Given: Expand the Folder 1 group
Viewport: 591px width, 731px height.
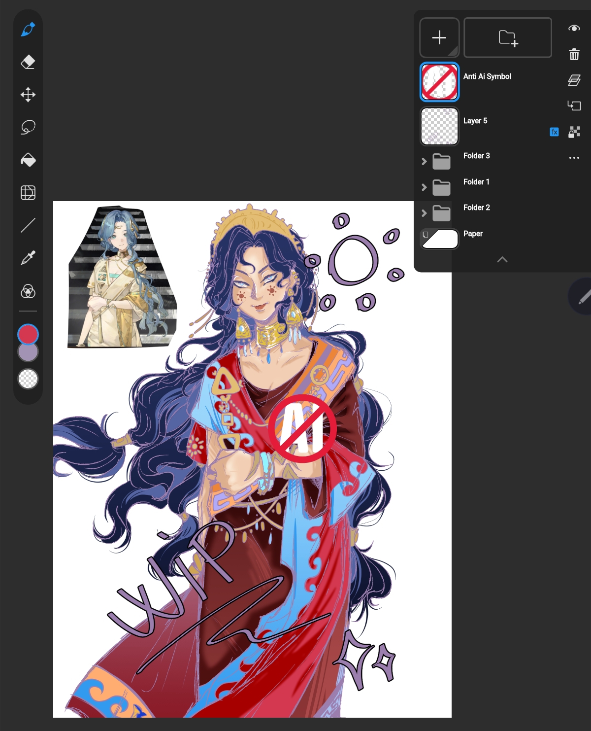Looking at the screenshot, I should point(424,187).
